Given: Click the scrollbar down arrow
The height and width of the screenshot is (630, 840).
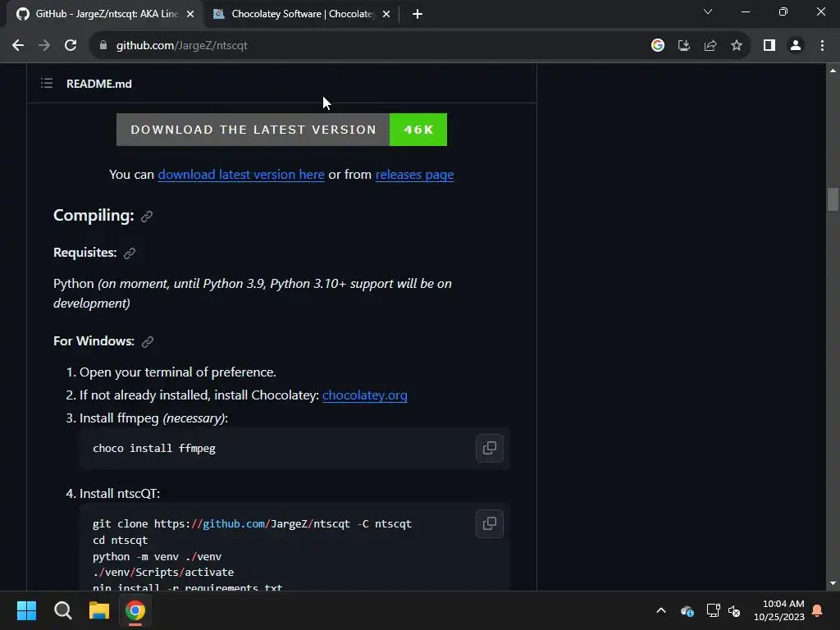Looking at the screenshot, I should 833,583.
